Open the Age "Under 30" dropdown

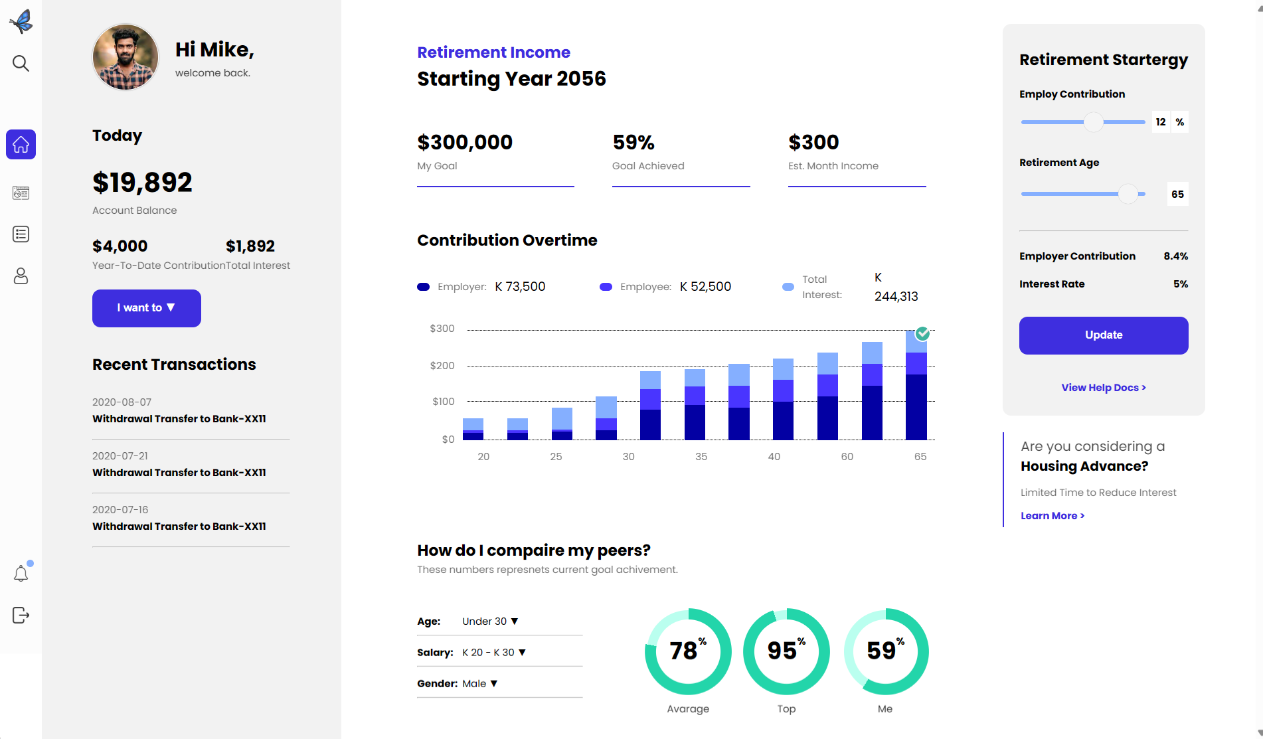490,621
